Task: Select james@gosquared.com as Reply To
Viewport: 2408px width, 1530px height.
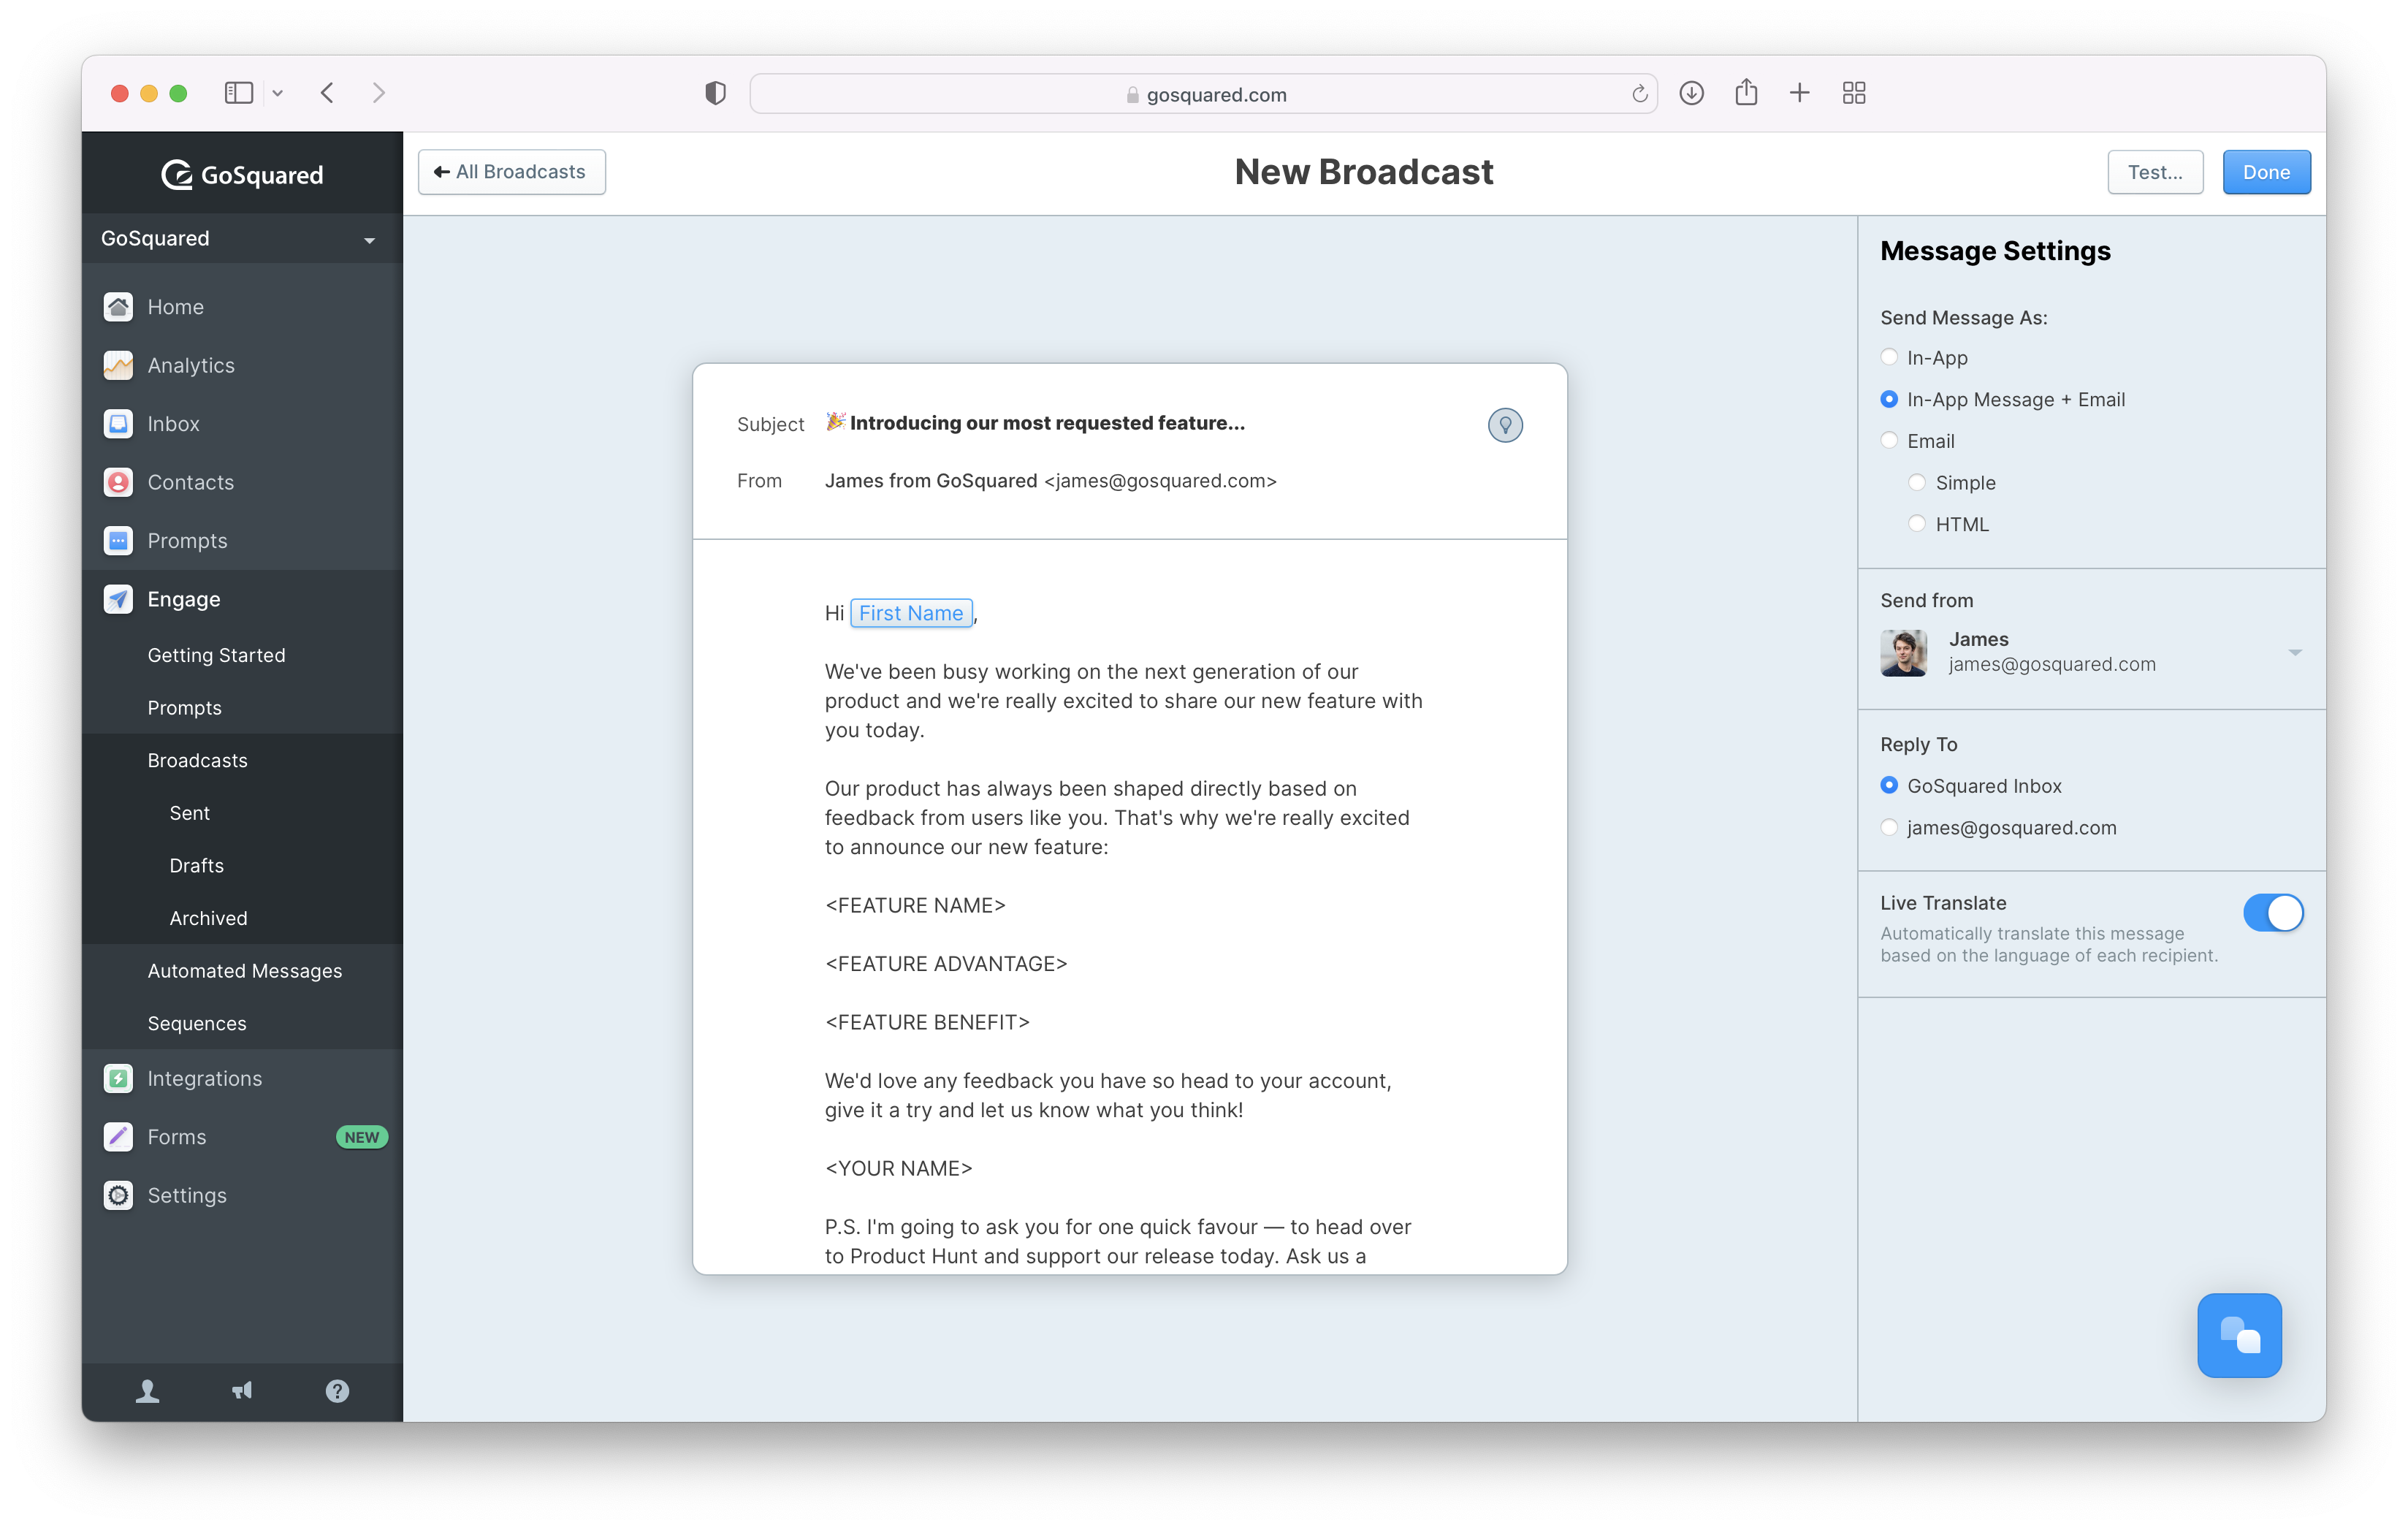Action: pos(1889,827)
